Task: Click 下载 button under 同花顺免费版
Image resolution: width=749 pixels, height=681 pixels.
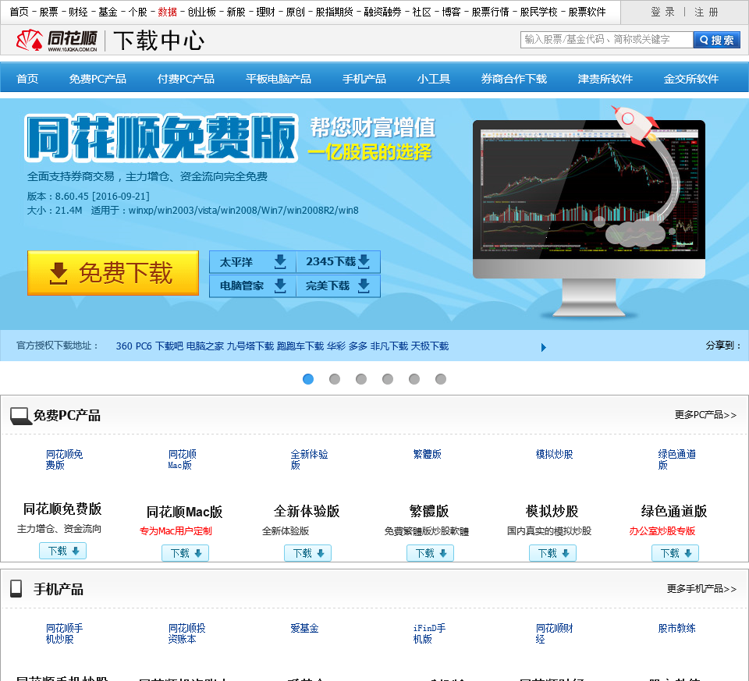Action: (62, 551)
